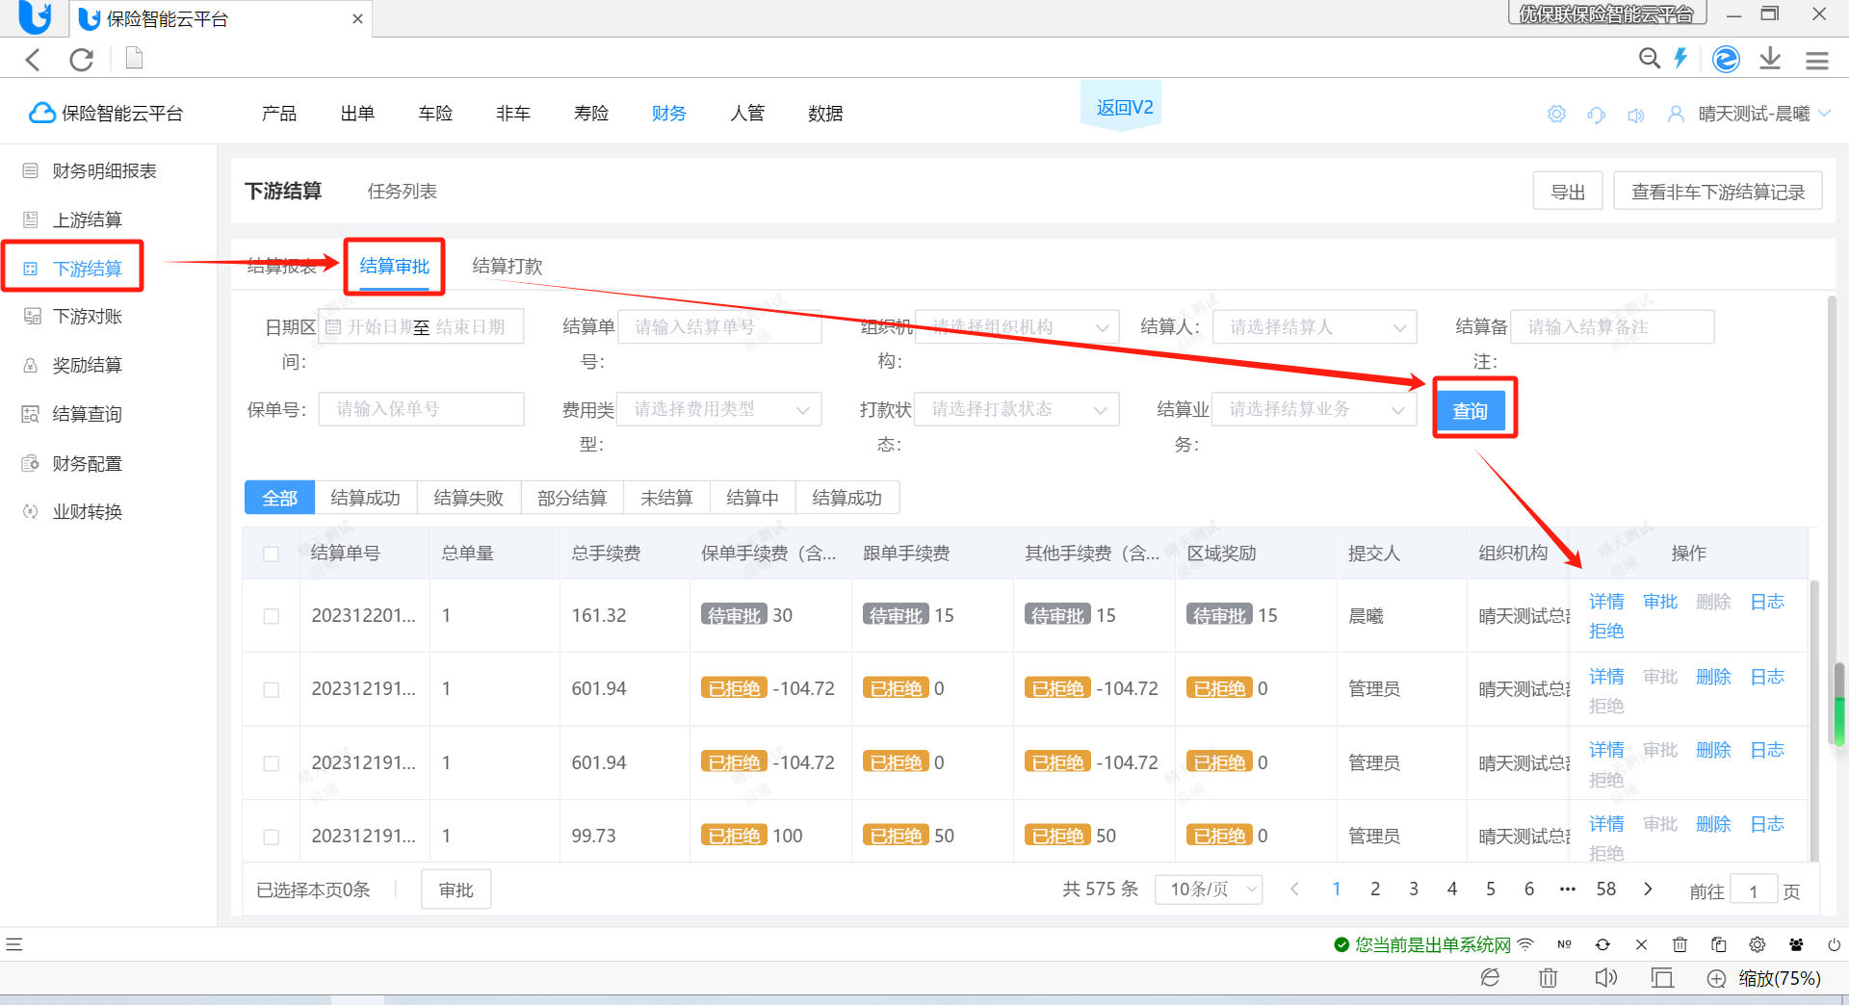The height and width of the screenshot is (1005, 1849).
Task: Open 详情 for the 161.32 row
Action: pyautogui.click(x=1606, y=602)
